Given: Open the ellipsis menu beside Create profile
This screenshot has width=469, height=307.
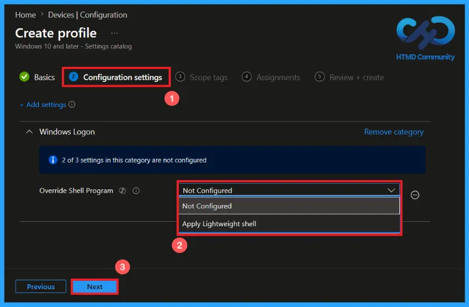Looking at the screenshot, I should (x=114, y=33).
